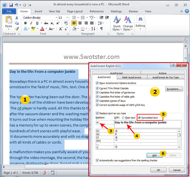The height and width of the screenshot is (177, 190).
Task: Click the Add button in AutoCorrect dialog
Action: [154, 156]
